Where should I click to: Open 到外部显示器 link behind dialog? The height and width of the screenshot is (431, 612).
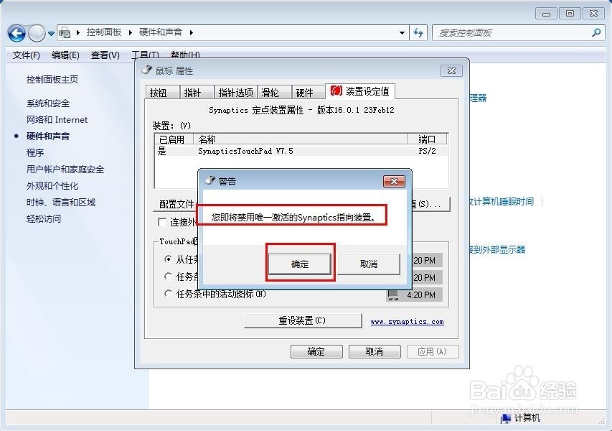pos(498,249)
